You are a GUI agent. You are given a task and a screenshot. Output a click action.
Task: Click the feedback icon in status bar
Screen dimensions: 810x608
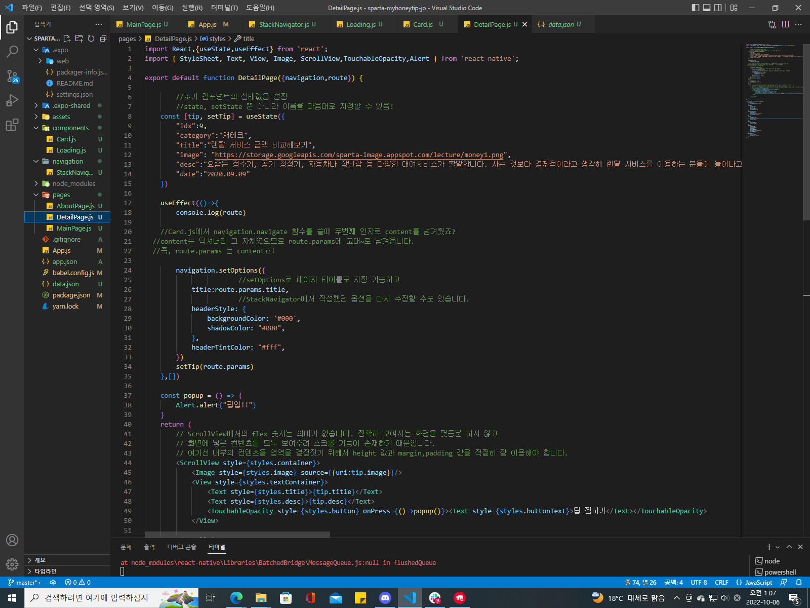tap(784, 582)
